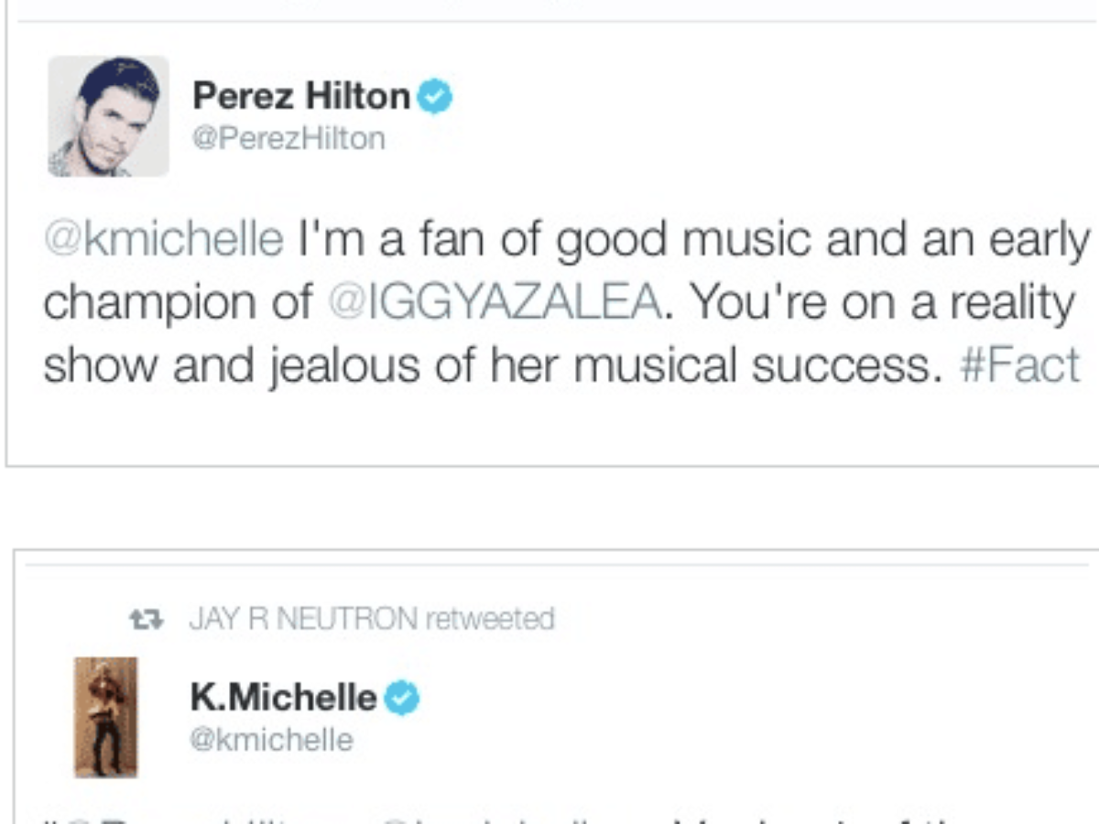
Task: Click the JAY R NEUTRON name
Action: coord(302,620)
